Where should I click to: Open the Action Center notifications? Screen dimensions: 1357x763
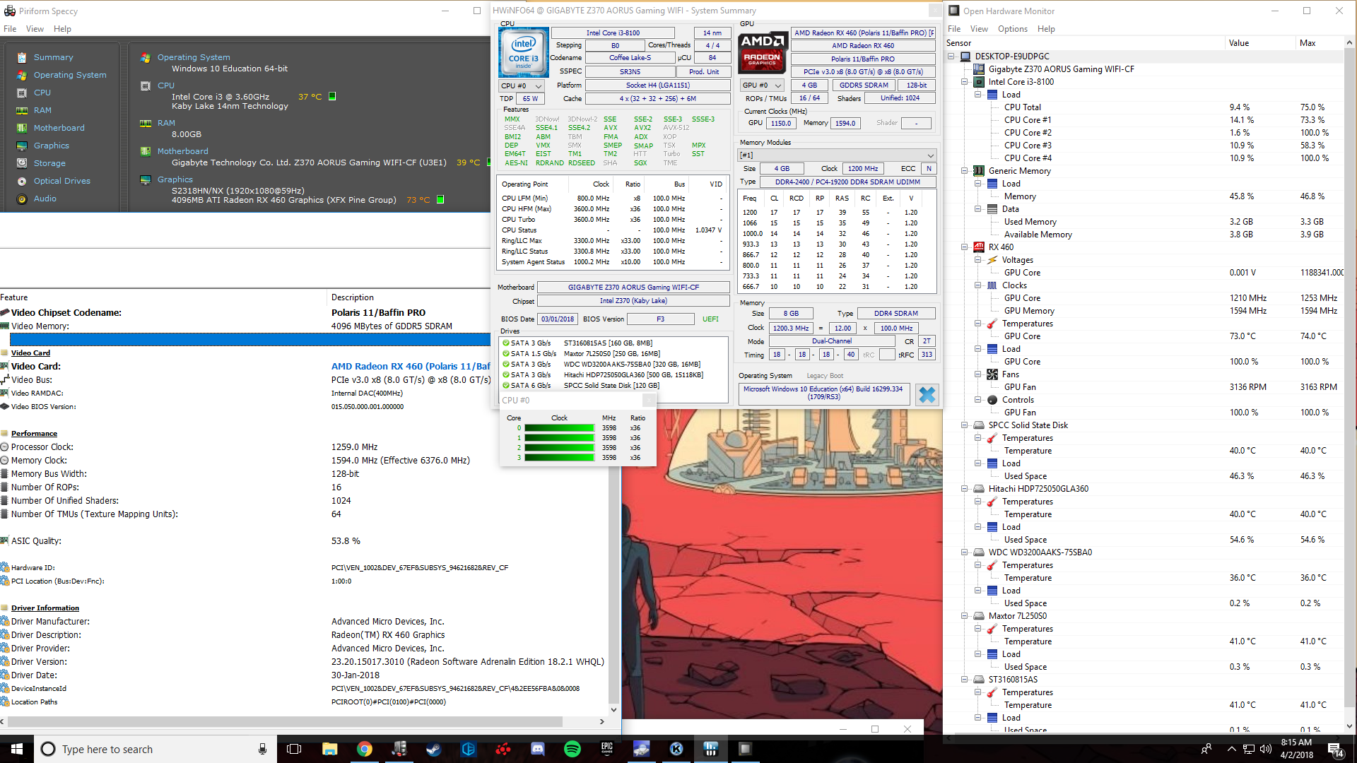coord(1334,749)
